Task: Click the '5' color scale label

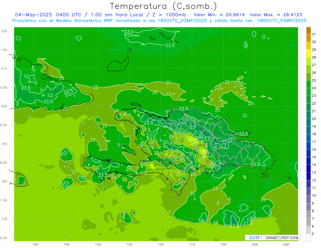Action: [313, 234]
